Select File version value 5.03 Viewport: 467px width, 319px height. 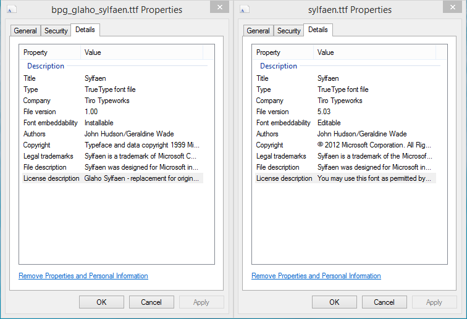point(324,112)
